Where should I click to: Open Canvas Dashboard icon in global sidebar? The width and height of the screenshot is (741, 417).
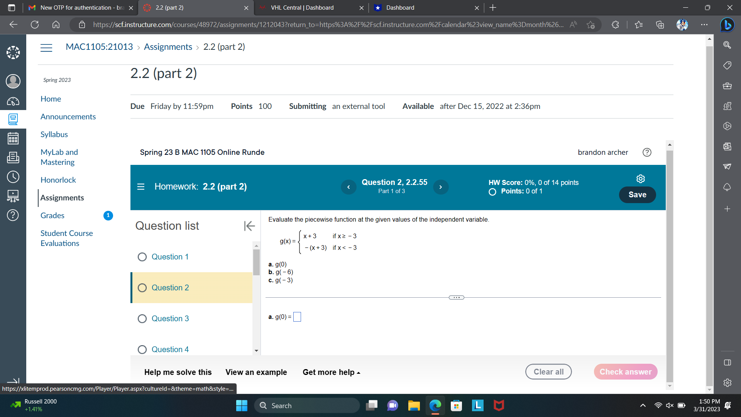click(13, 101)
